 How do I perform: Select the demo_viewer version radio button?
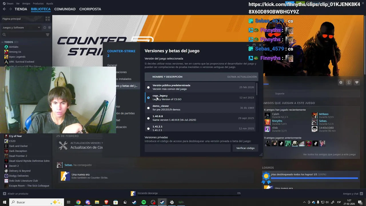click(148, 108)
